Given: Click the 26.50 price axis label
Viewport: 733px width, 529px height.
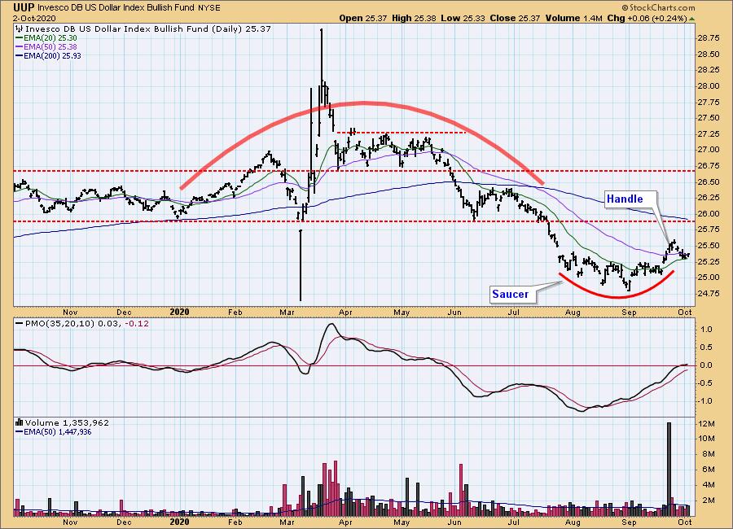Looking at the screenshot, I should coord(709,181).
